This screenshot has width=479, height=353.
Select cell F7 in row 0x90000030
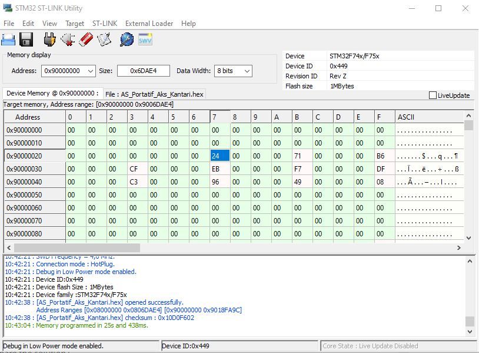[x=302, y=169]
